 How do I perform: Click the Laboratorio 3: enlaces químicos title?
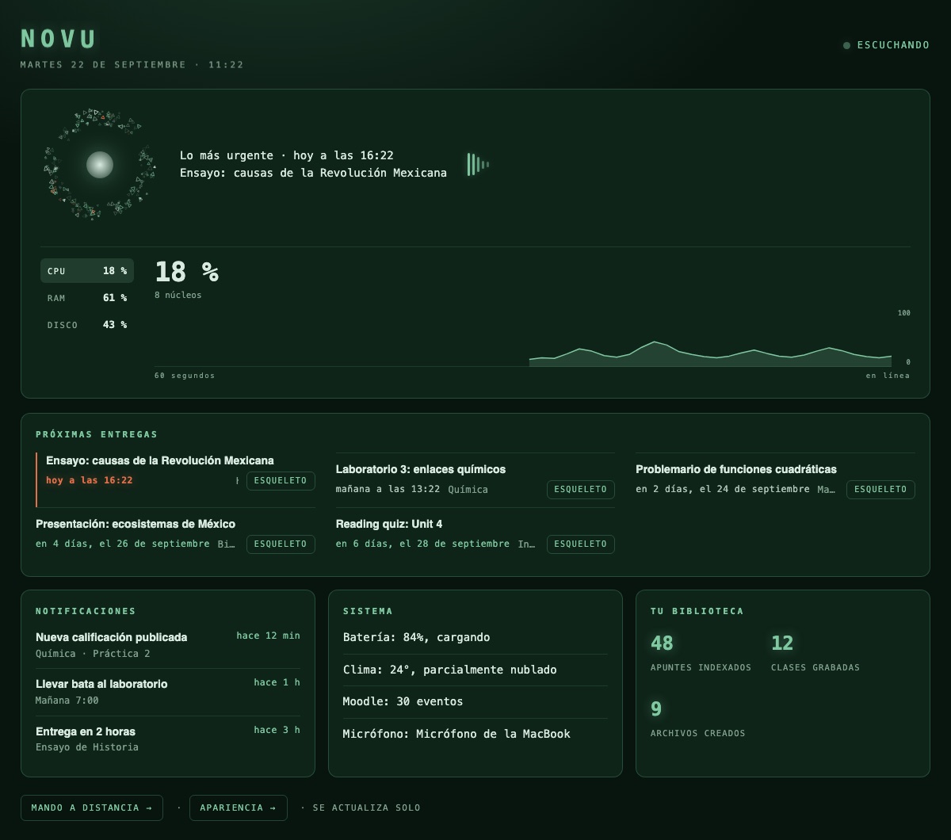pyautogui.click(x=421, y=469)
